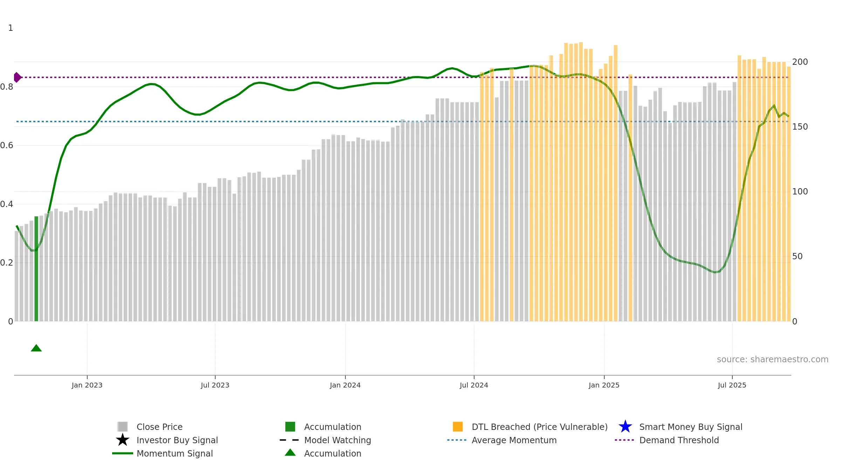Click the blue Smart Money Buy Signal star
This screenshot has width=841, height=473.
point(625,426)
